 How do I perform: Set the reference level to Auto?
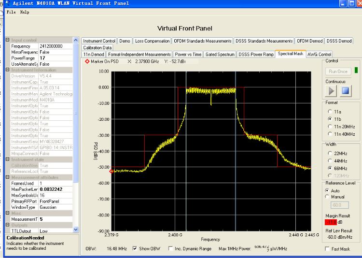click(x=327, y=190)
